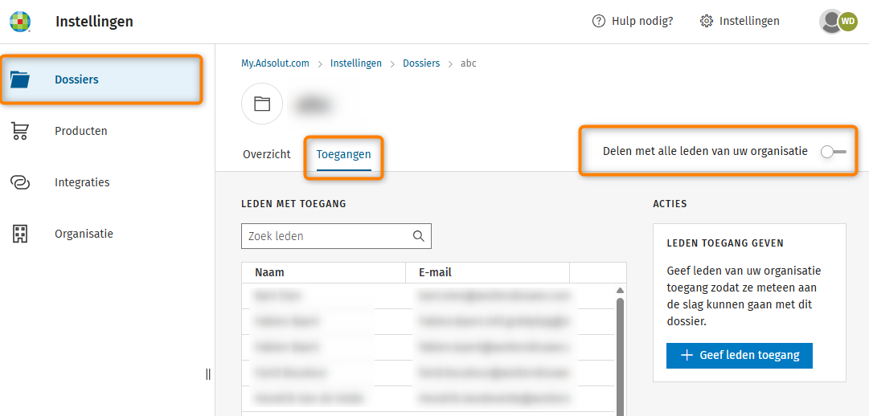Click the dossier folder circle icon
Viewport: 869px width, 416px height.
pyautogui.click(x=262, y=104)
